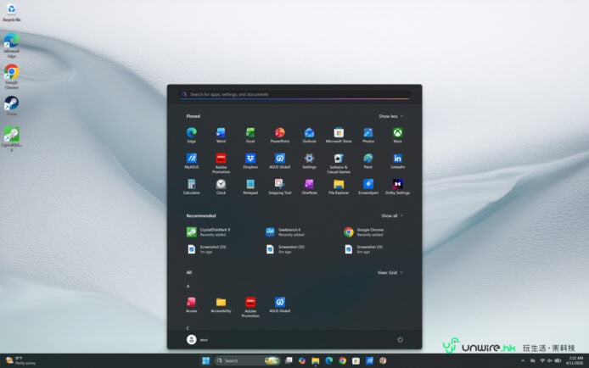Click the Windows Start button on taskbar
This screenshot has height=368, width=589.
click(206, 360)
